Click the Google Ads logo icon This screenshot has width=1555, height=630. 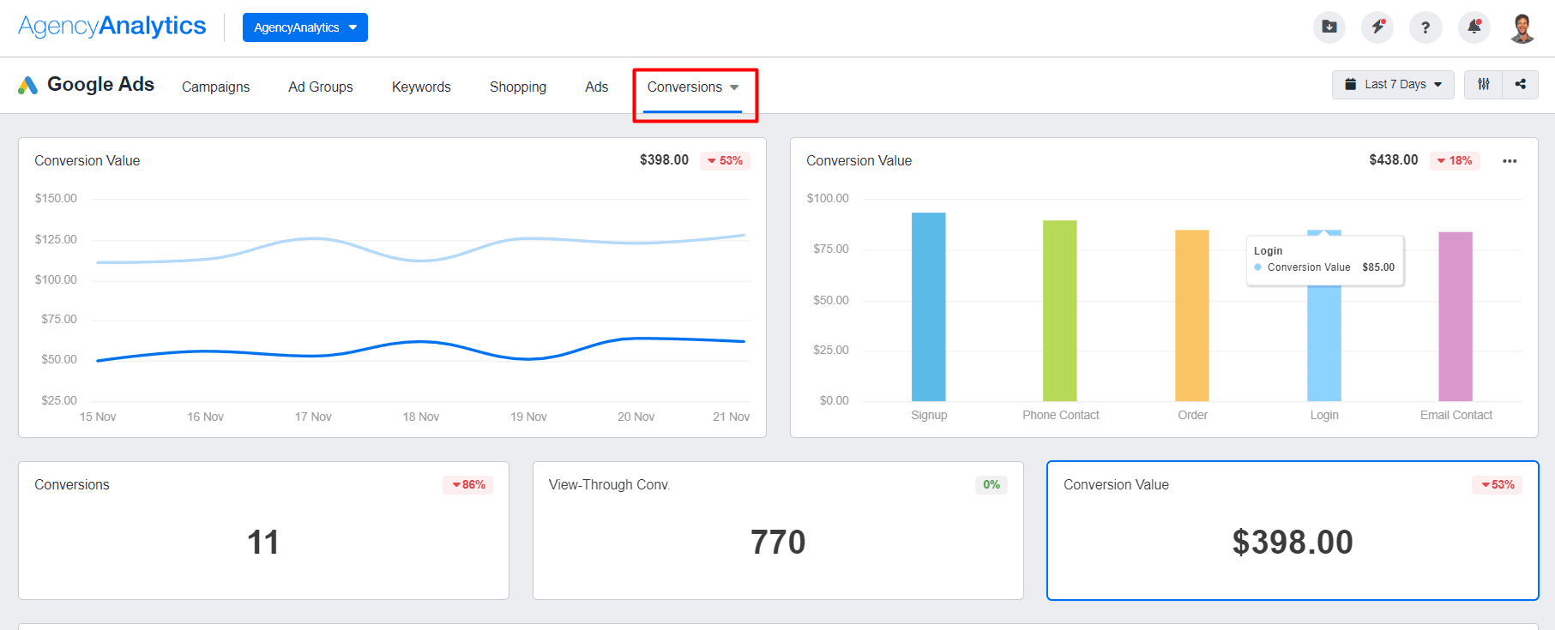pyautogui.click(x=27, y=85)
